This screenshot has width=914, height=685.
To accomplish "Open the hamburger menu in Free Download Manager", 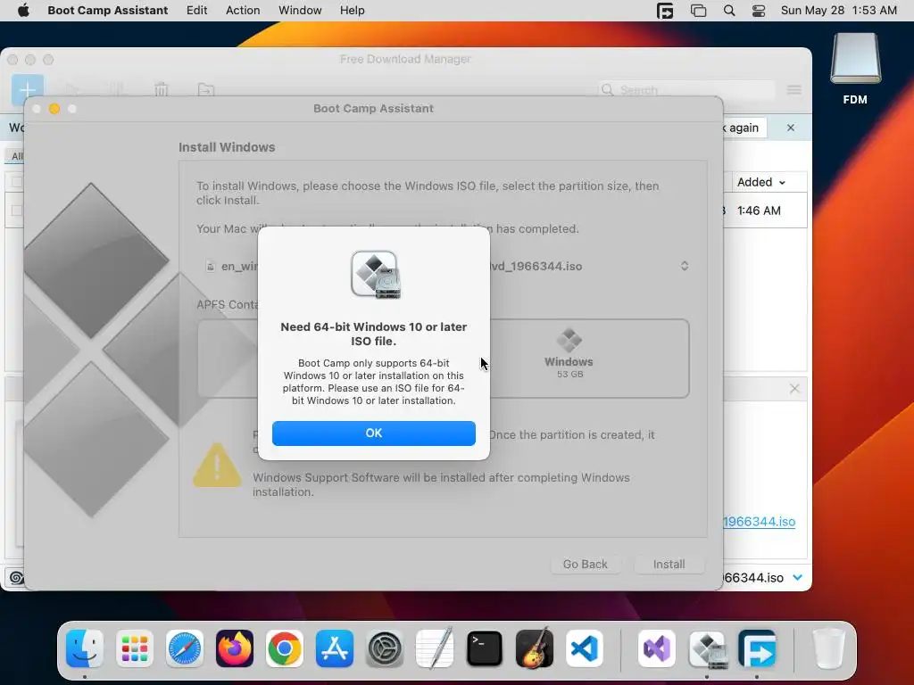I will [794, 90].
